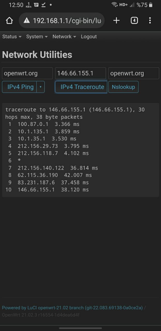Tap the not-secure warning triangle icon
The height and width of the screenshot is (331, 161).
point(27,21)
